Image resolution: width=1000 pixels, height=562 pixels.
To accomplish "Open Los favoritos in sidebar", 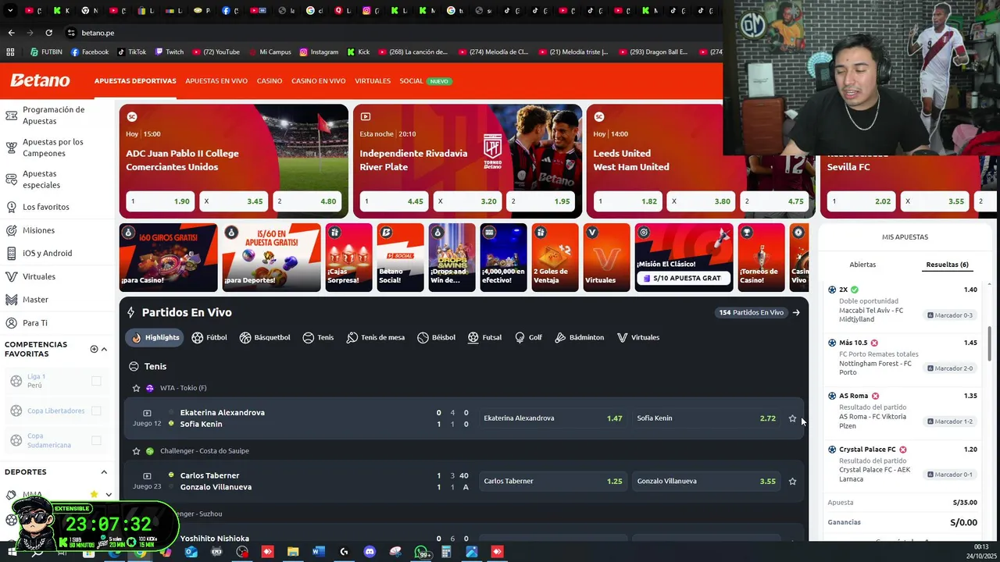I will 47,207.
